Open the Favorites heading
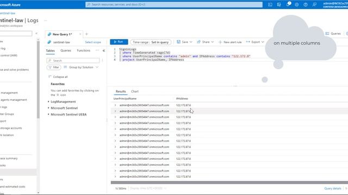This screenshot has height=195, width=348. (x=58, y=84)
